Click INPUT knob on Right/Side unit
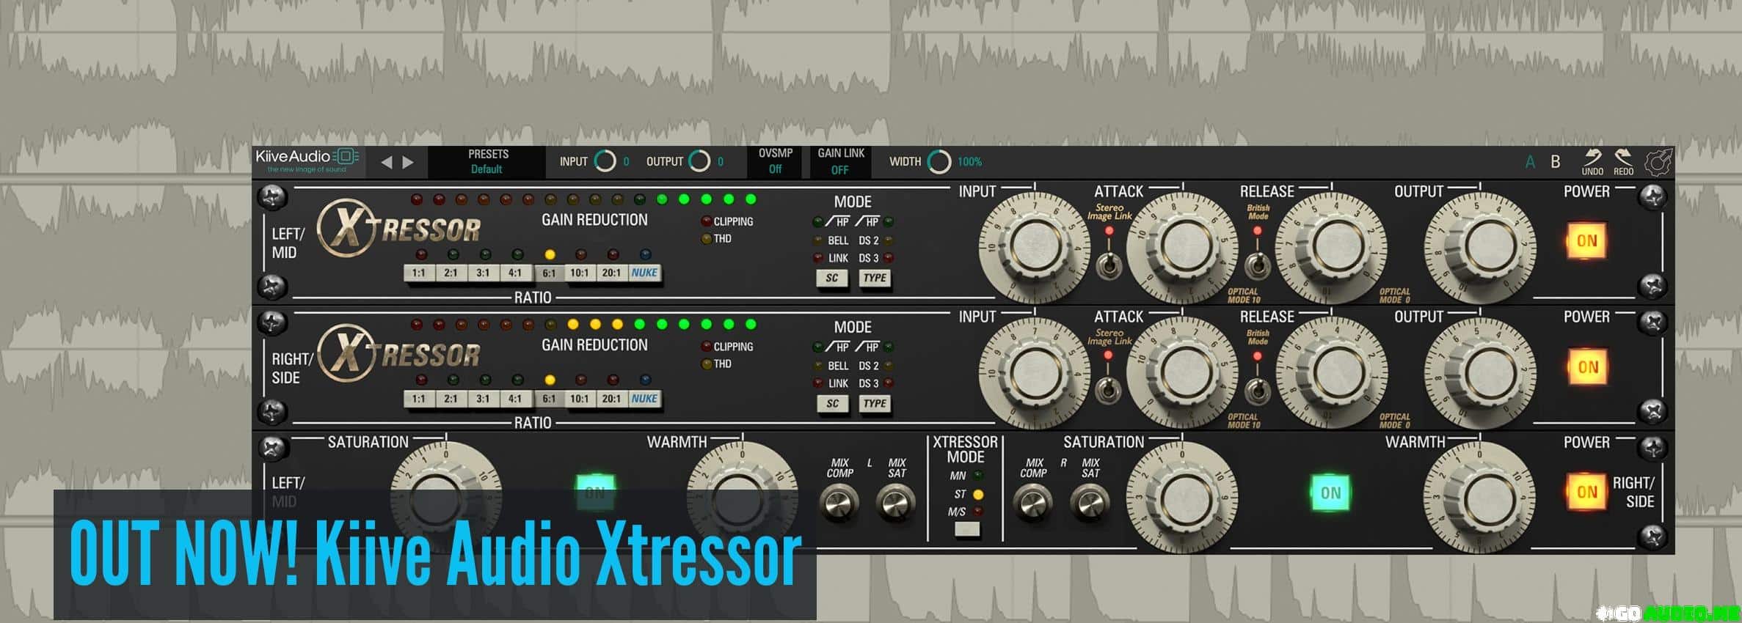This screenshot has height=623, width=1742. (1035, 372)
